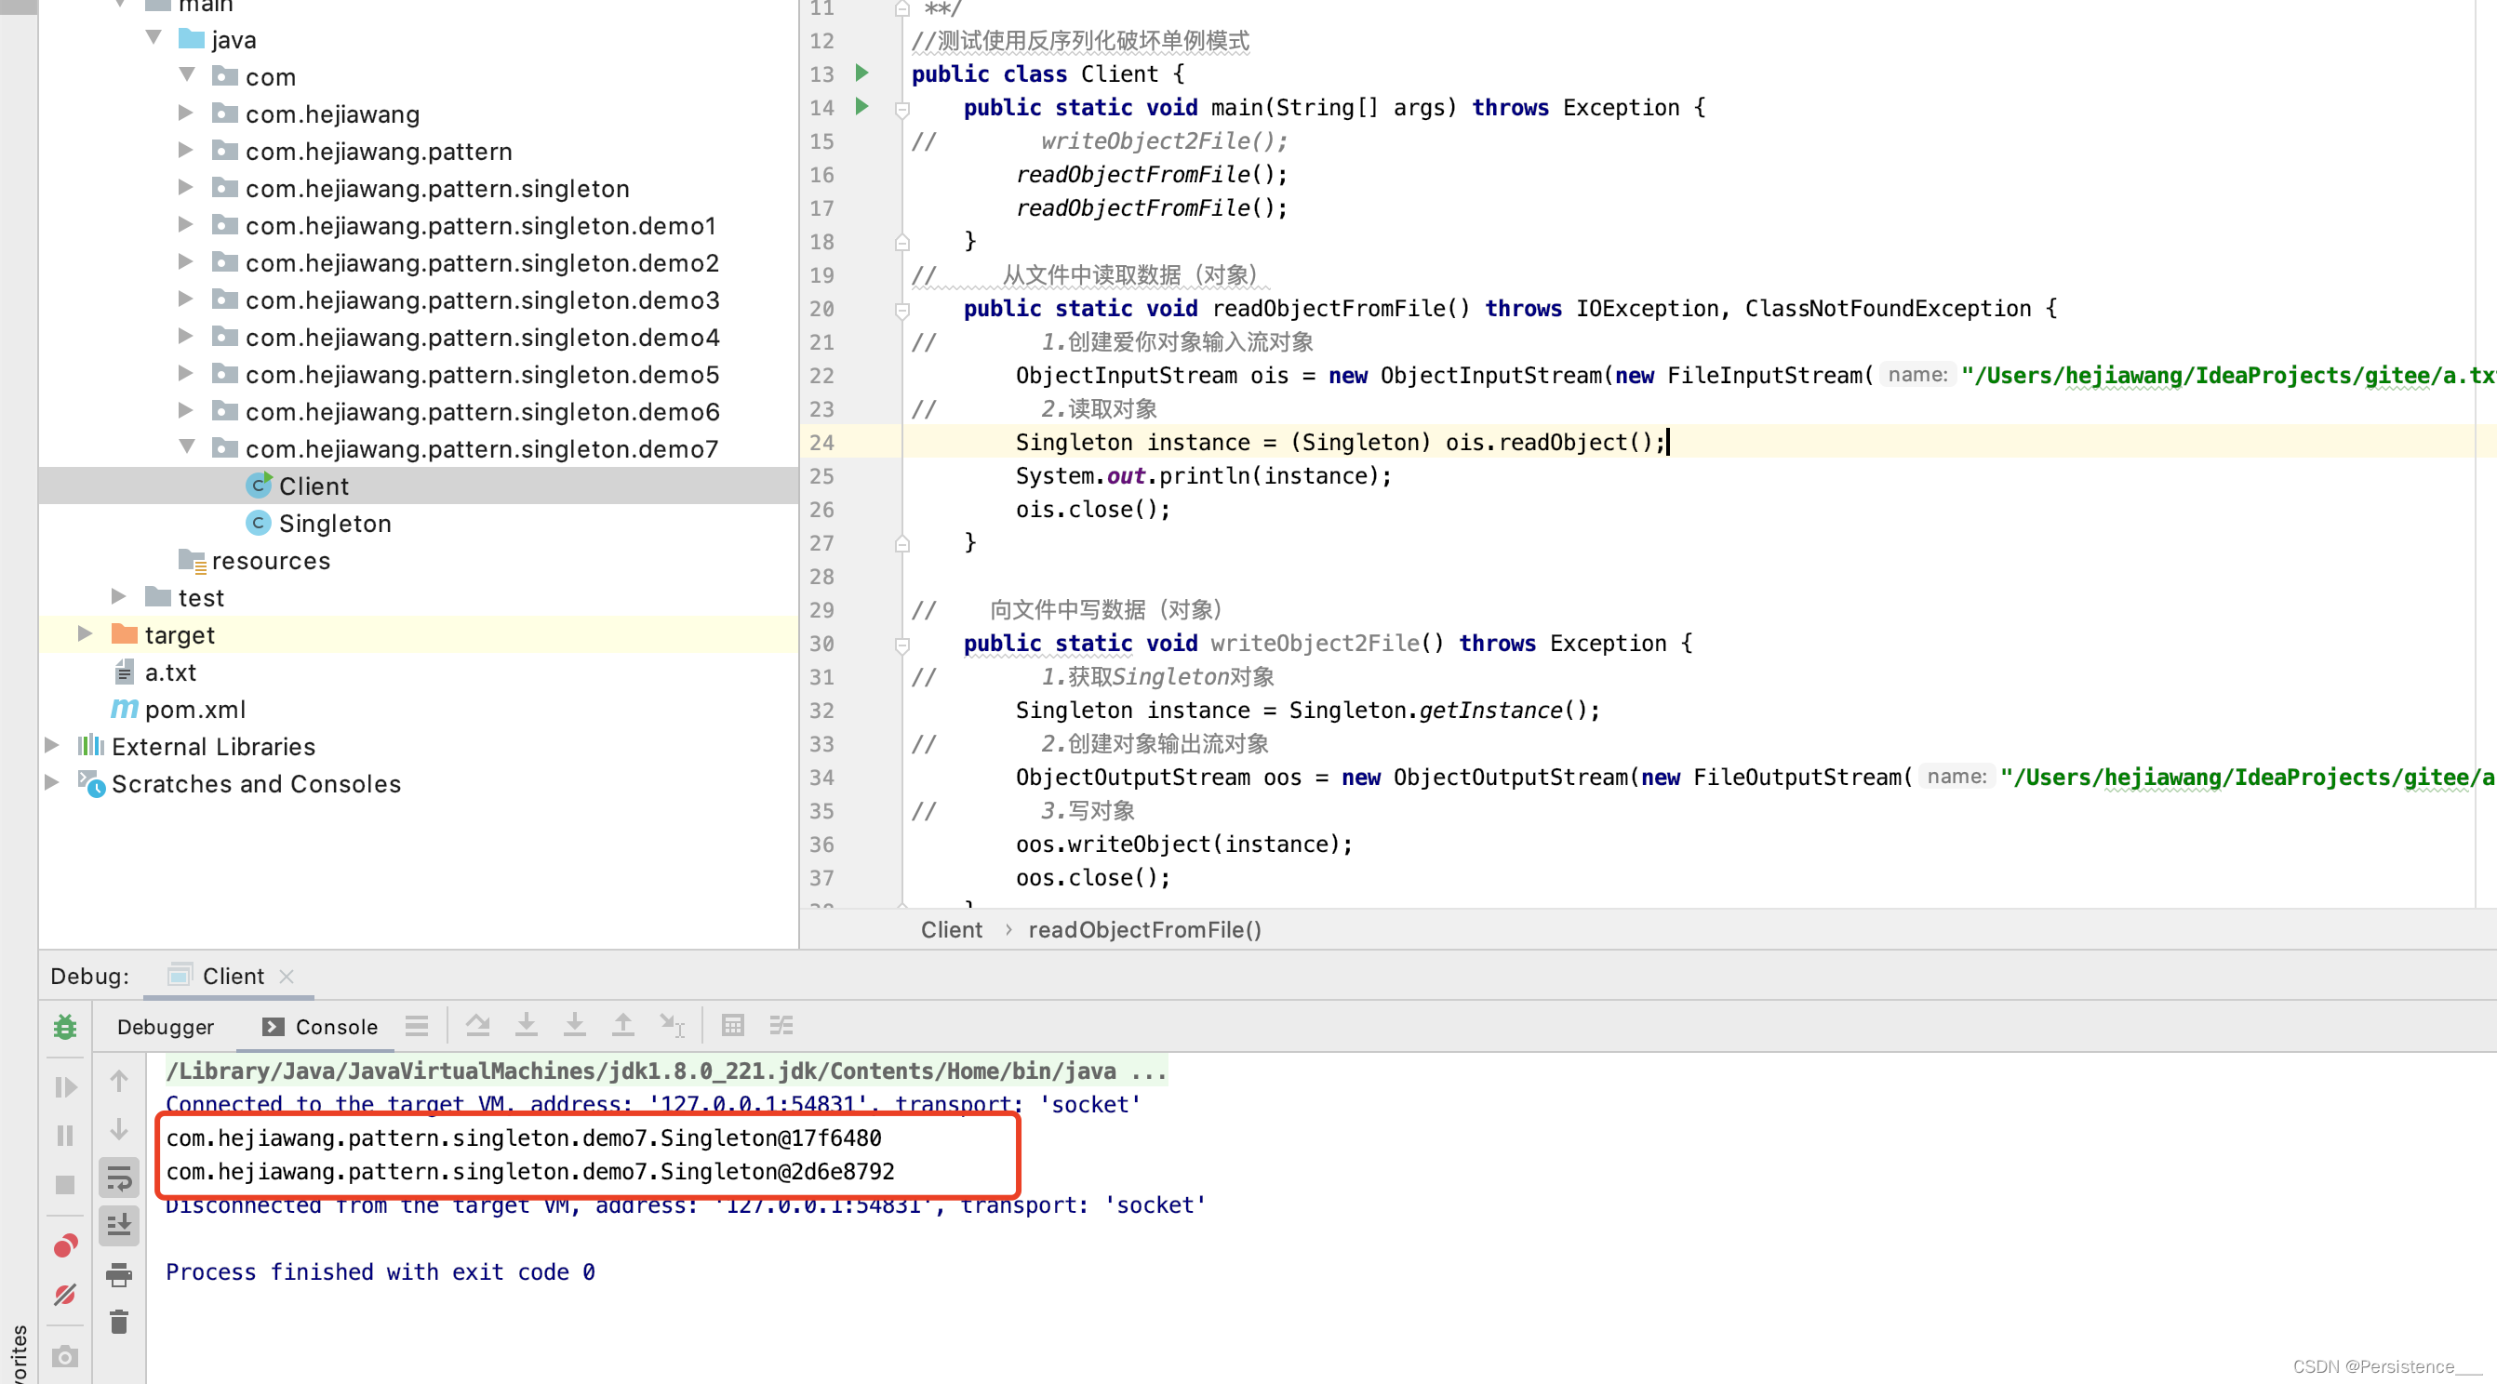The image size is (2497, 1384).
Task: Click the Step Into icon
Action: [x=527, y=1025]
